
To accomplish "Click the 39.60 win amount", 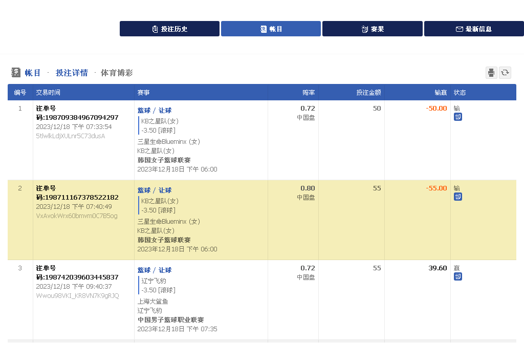I will pyautogui.click(x=438, y=268).
